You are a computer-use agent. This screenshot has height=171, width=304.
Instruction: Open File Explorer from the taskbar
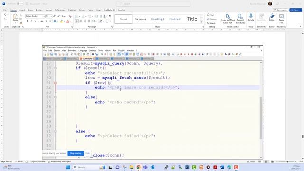pyautogui.click(x=132, y=167)
